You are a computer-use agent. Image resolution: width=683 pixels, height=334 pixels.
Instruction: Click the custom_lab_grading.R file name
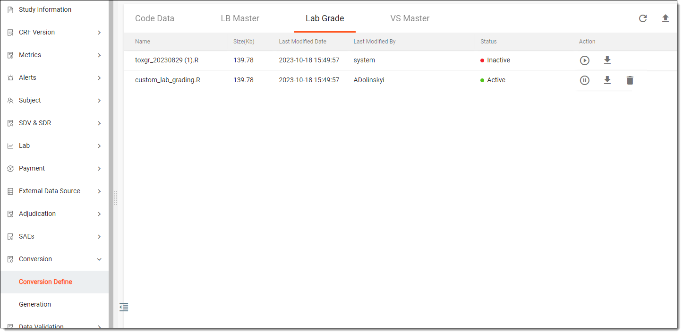click(x=168, y=80)
